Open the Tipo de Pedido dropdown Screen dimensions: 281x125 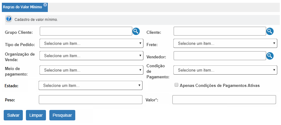pyautogui.click(x=91, y=43)
